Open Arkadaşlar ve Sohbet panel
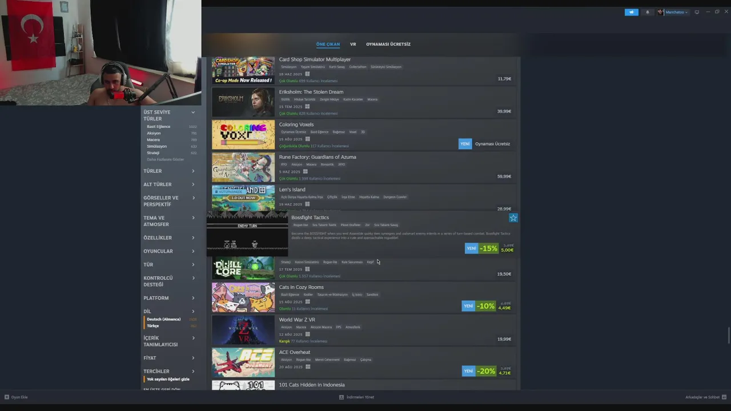 coord(705,397)
